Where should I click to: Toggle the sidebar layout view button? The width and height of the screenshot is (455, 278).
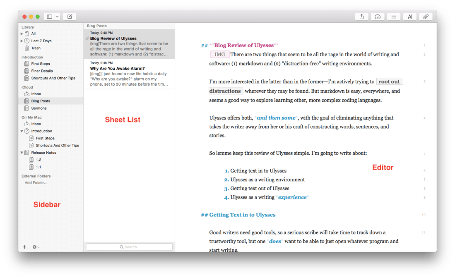(49, 17)
